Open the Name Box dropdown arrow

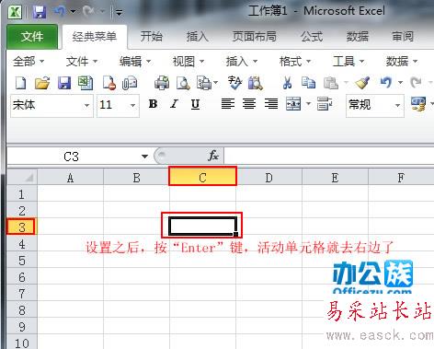click(144, 157)
